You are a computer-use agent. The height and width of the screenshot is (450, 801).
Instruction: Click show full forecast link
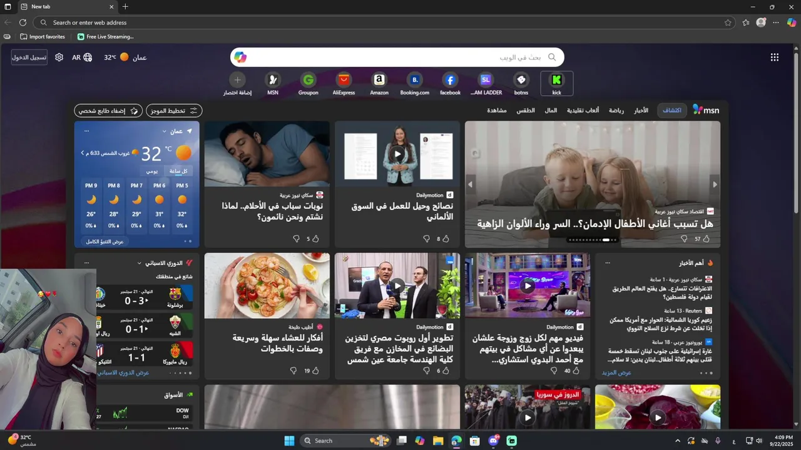(x=105, y=241)
